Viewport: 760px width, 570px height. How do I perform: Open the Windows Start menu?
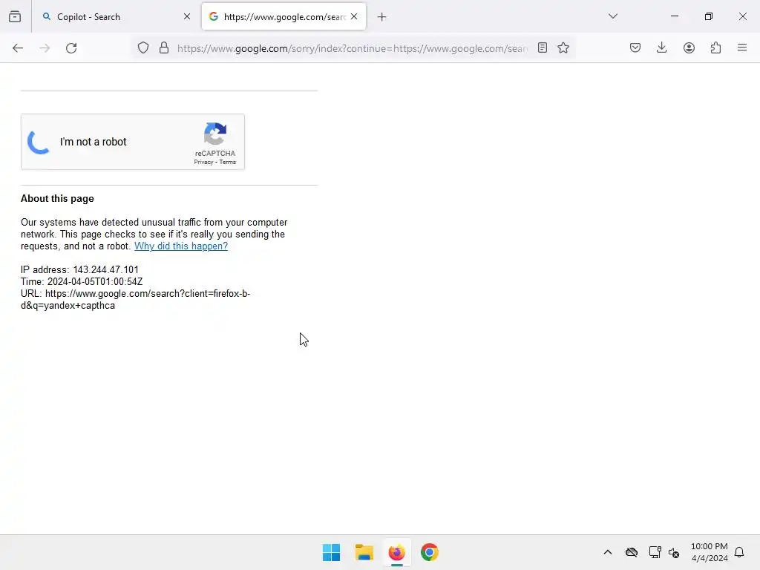coord(332,552)
